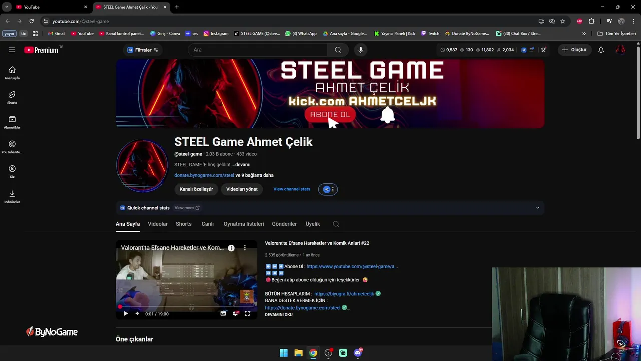Expand video description DEVAMINI OKU
This screenshot has height=361, width=641.
(x=279, y=315)
